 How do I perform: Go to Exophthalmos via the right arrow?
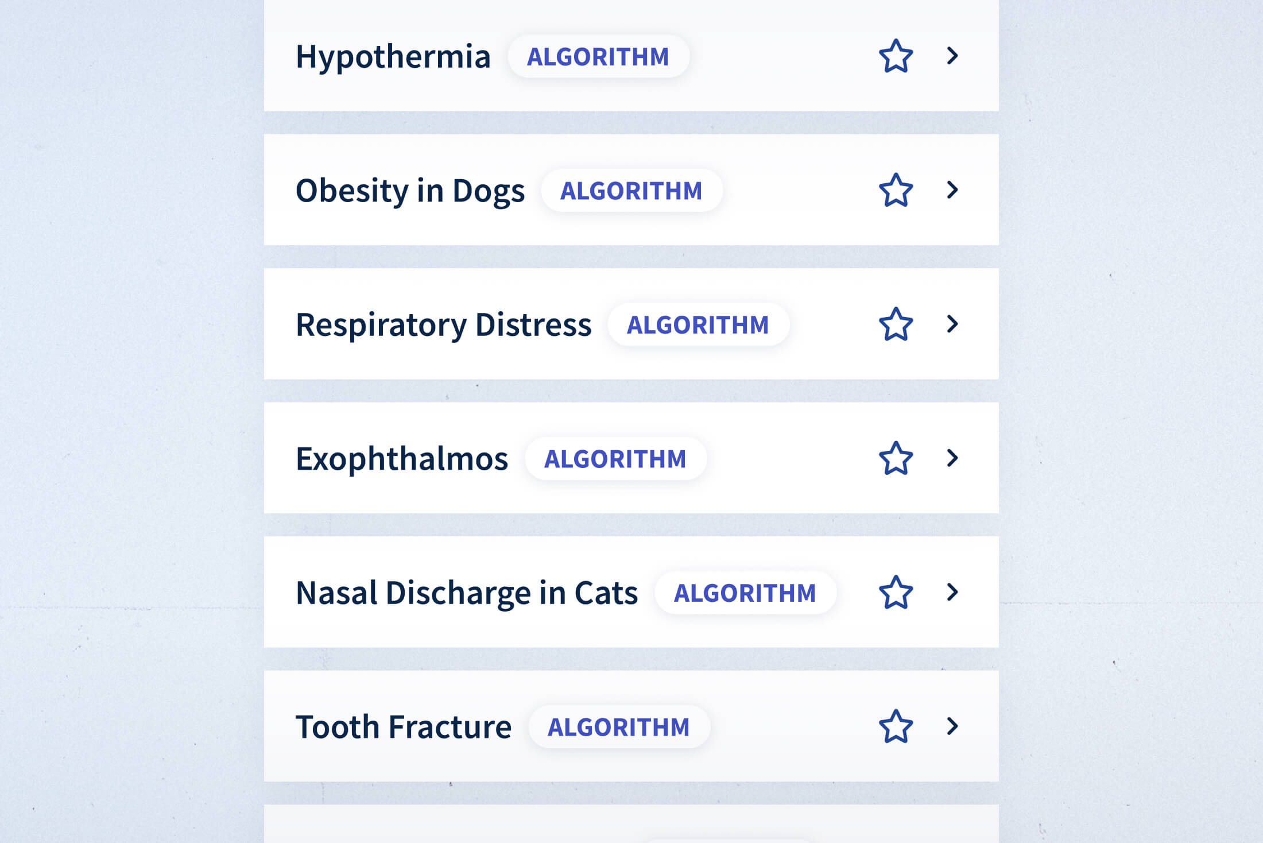pyautogui.click(x=952, y=458)
